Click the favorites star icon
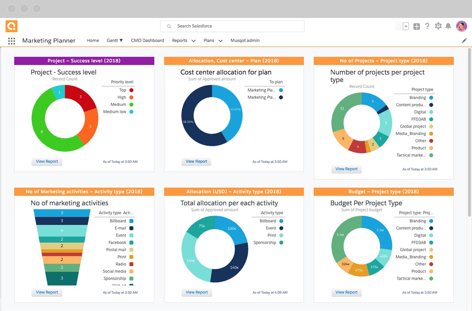The image size is (472, 311). coord(399,26)
